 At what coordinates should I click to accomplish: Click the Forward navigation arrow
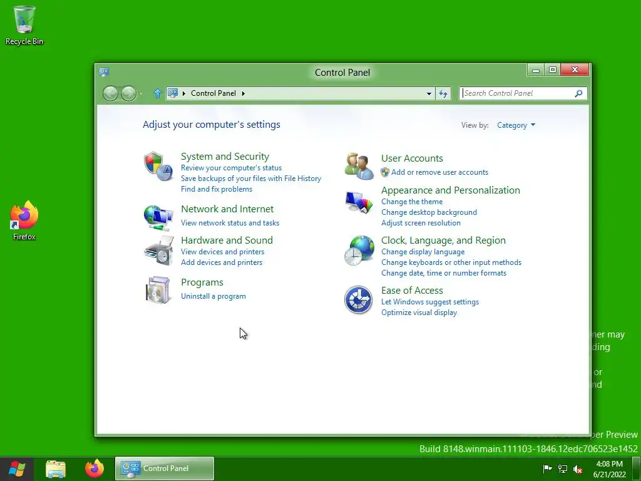click(x=128, y=94)
